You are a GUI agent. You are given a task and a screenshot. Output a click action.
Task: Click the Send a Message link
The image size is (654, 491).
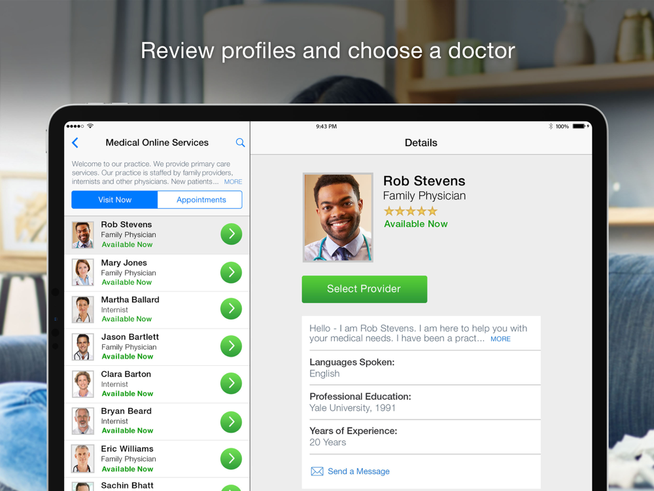358,471
